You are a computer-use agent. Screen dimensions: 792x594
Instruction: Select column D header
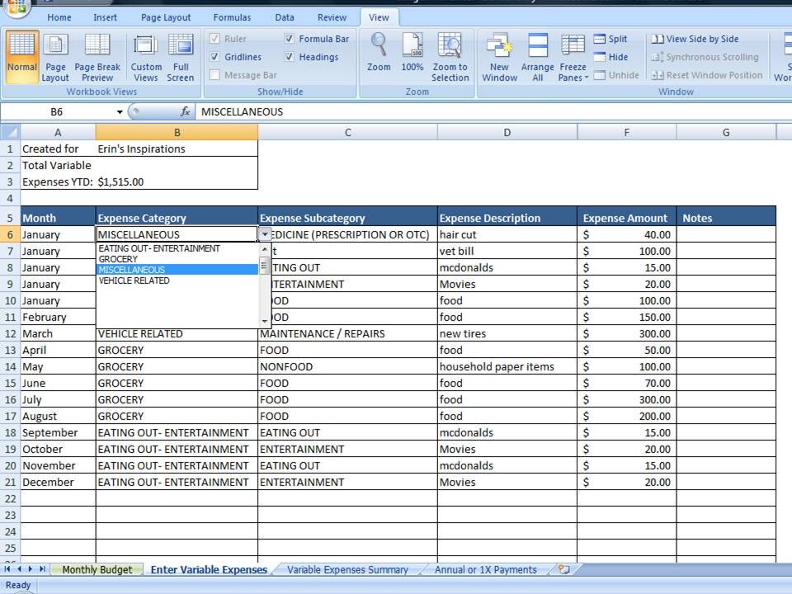point(507,132)
